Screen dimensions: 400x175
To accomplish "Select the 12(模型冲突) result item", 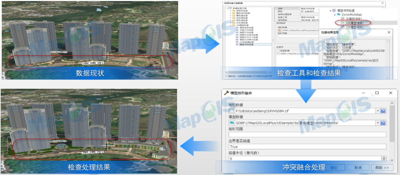I will (x=354, y=23).
